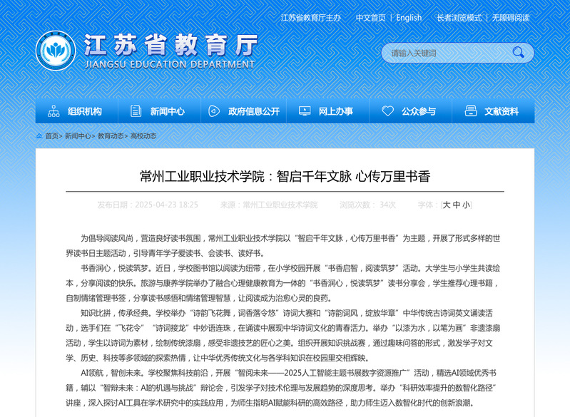Set font size to 小 (small)

(x=466, y=205)
